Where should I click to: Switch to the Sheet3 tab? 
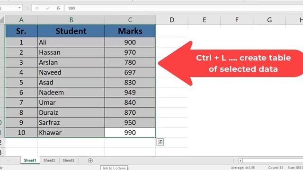tap(68, 161)
